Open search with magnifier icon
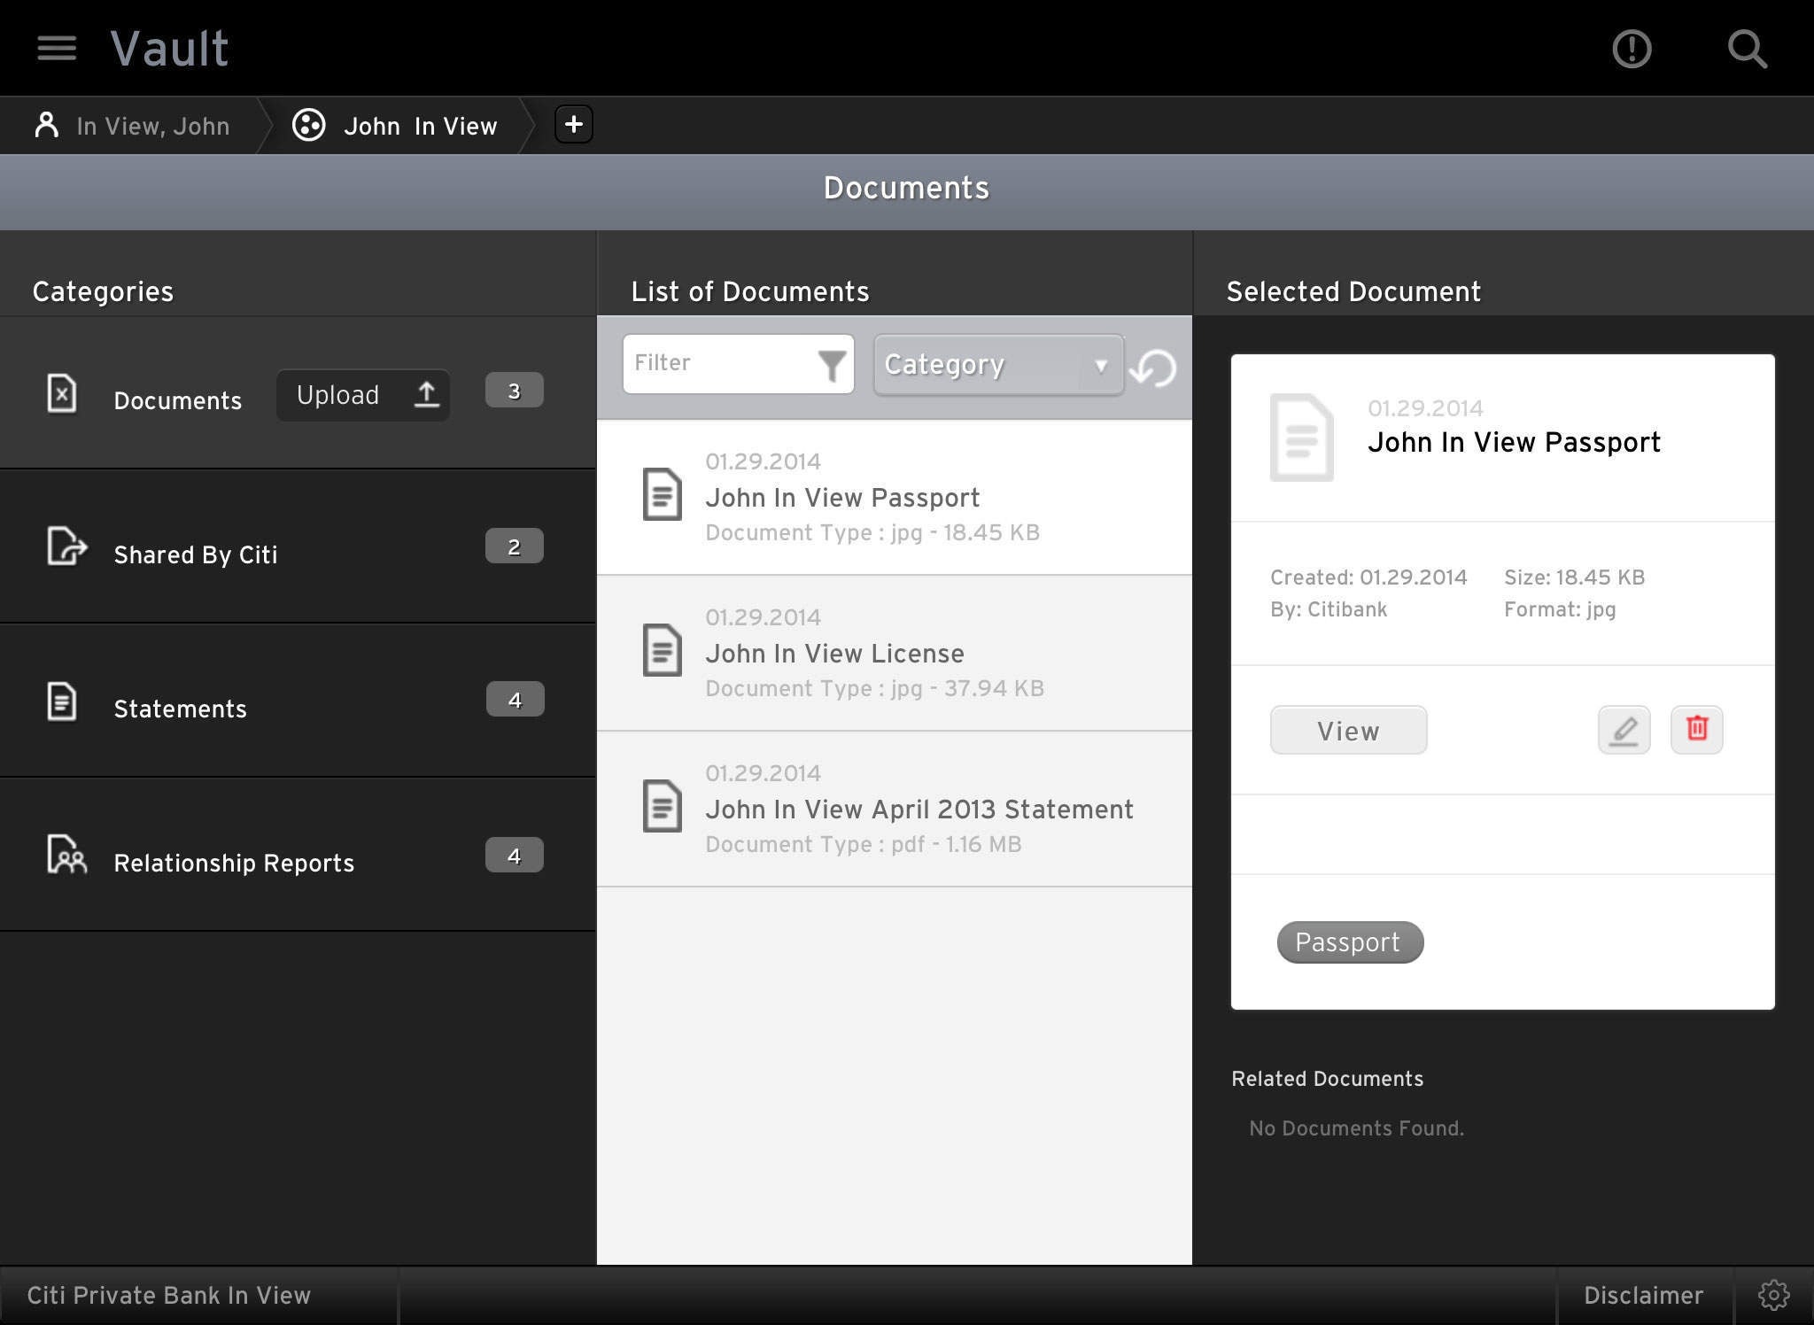The width and height of the screenshot is (1814, 1325). pos(1748,49)
